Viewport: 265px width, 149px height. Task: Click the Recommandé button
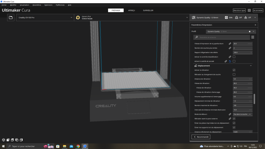coord(201,137)
